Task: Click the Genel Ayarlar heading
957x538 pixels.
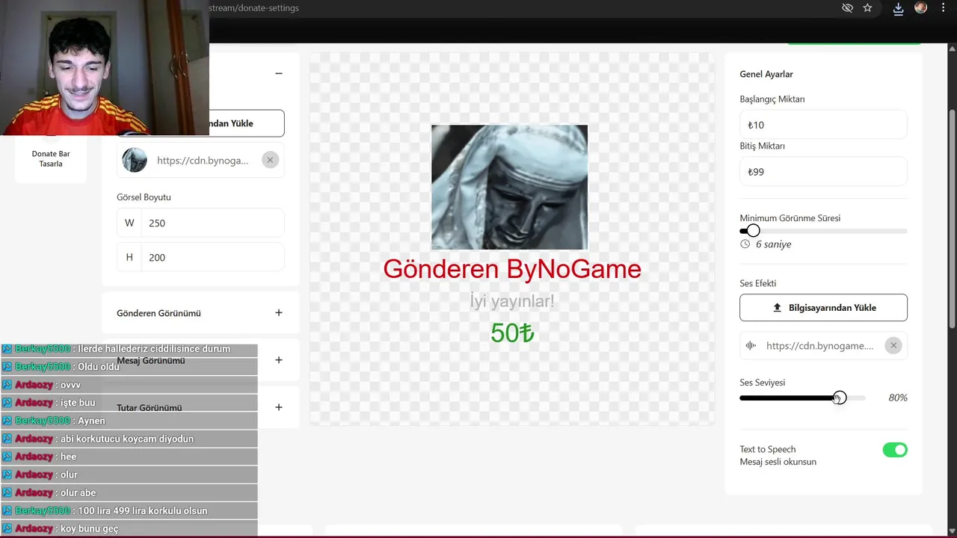Action: [766, 74]
